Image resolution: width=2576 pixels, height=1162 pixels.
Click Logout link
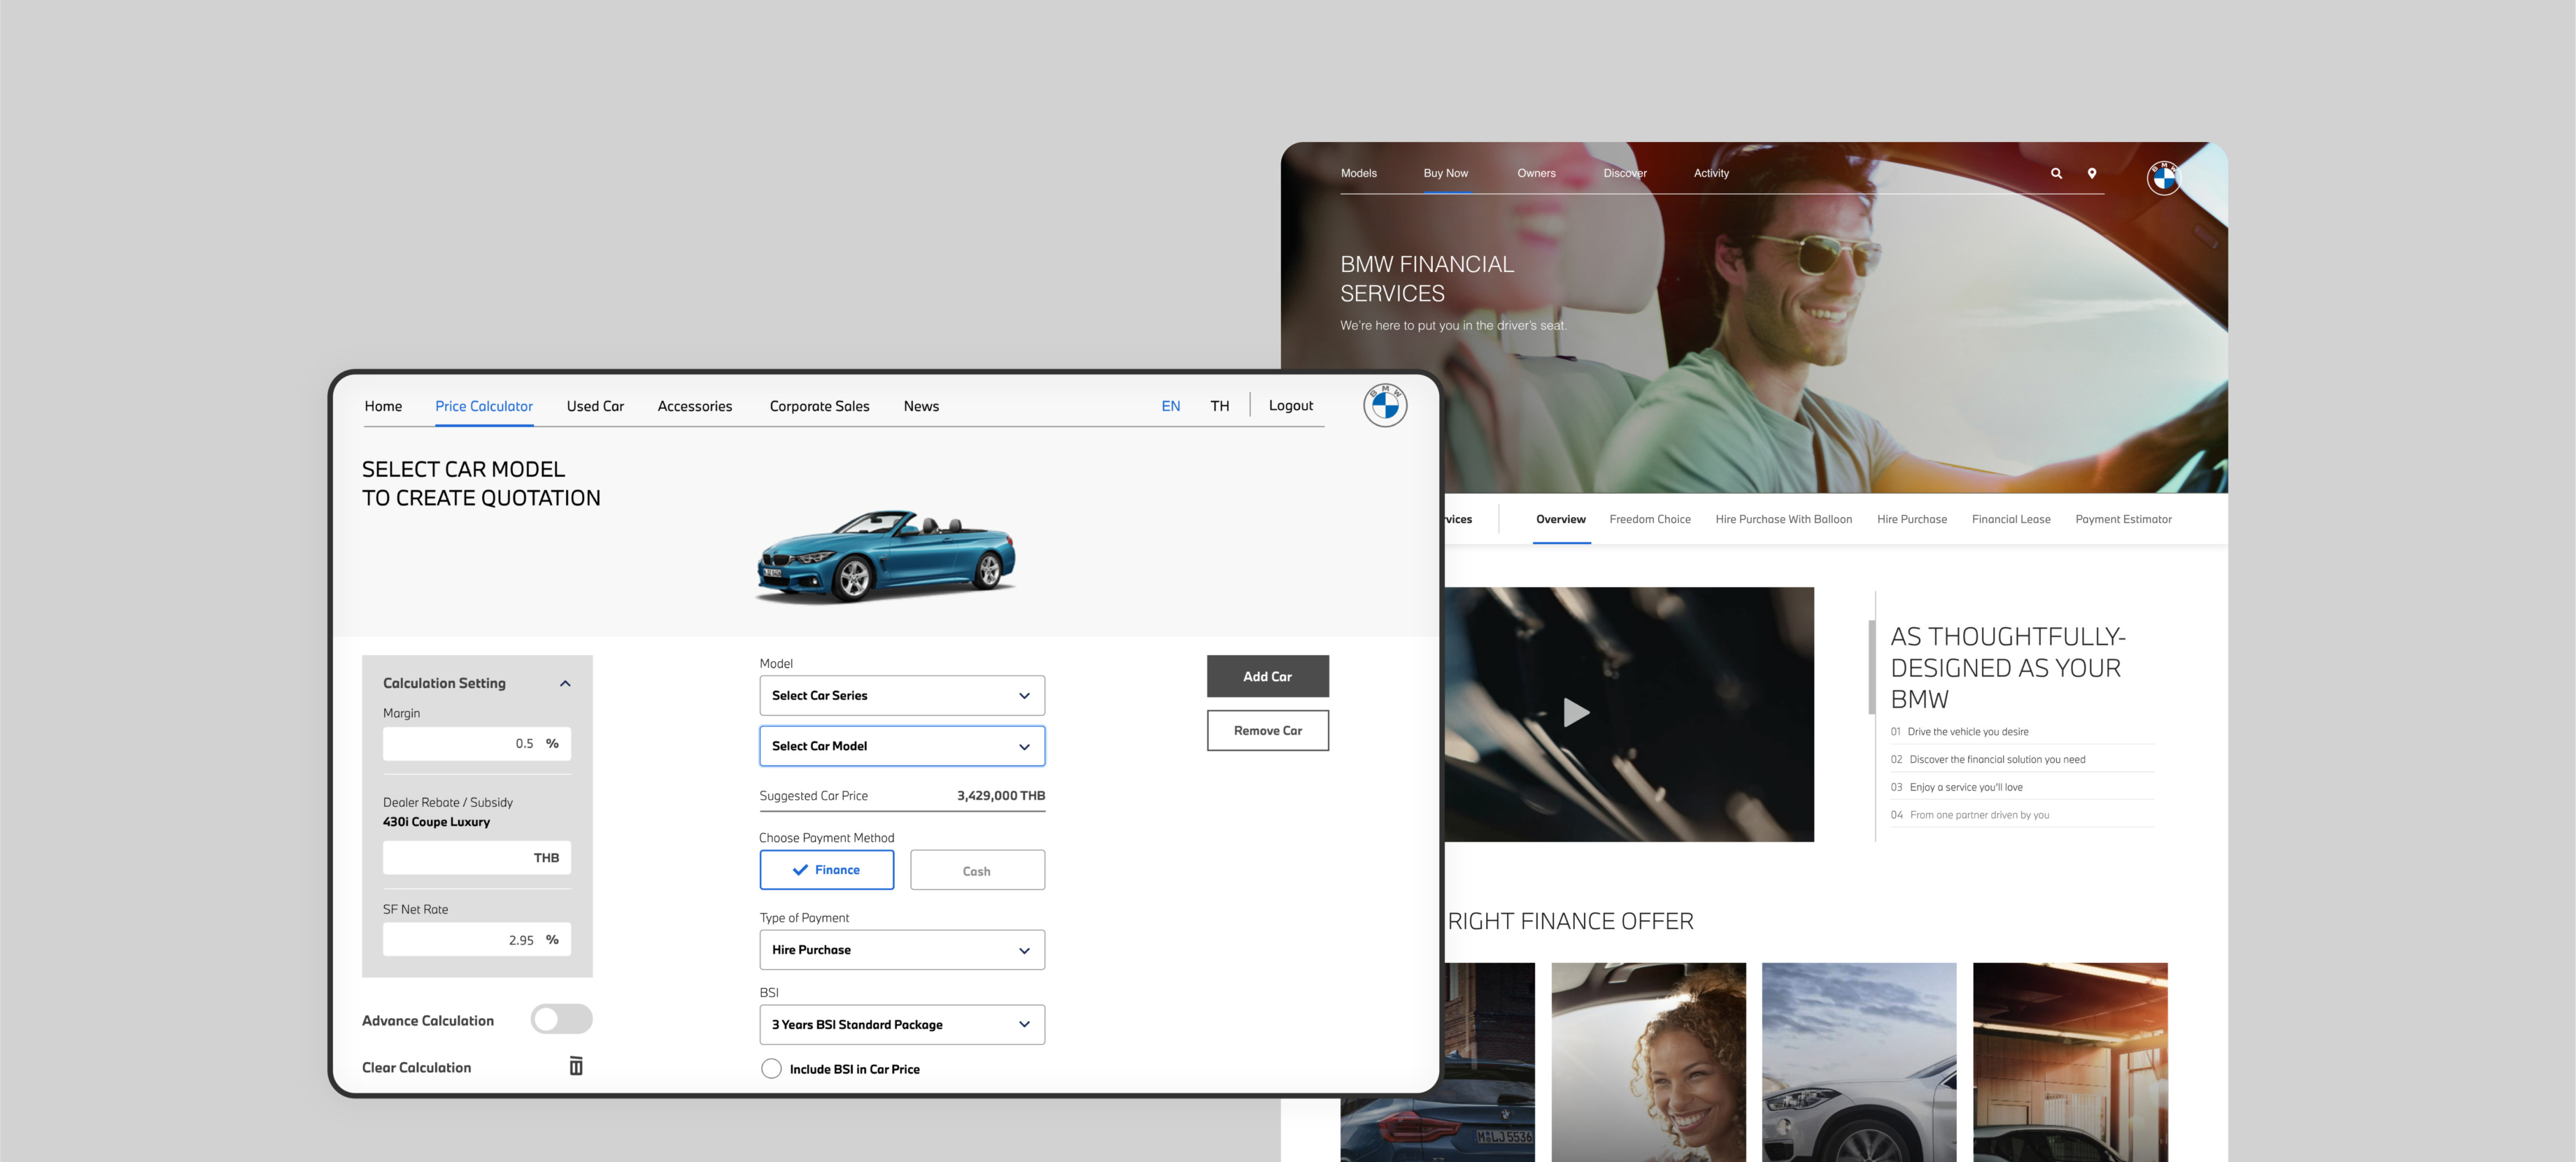pos(1290,405)
